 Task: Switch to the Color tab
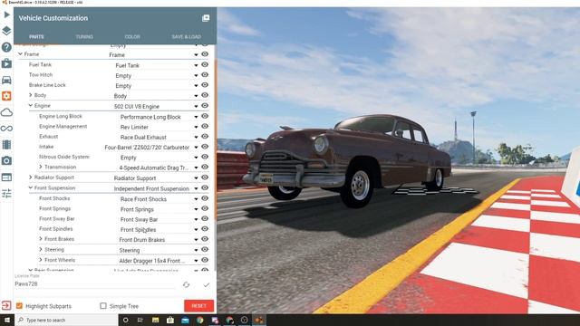(132, 36)
